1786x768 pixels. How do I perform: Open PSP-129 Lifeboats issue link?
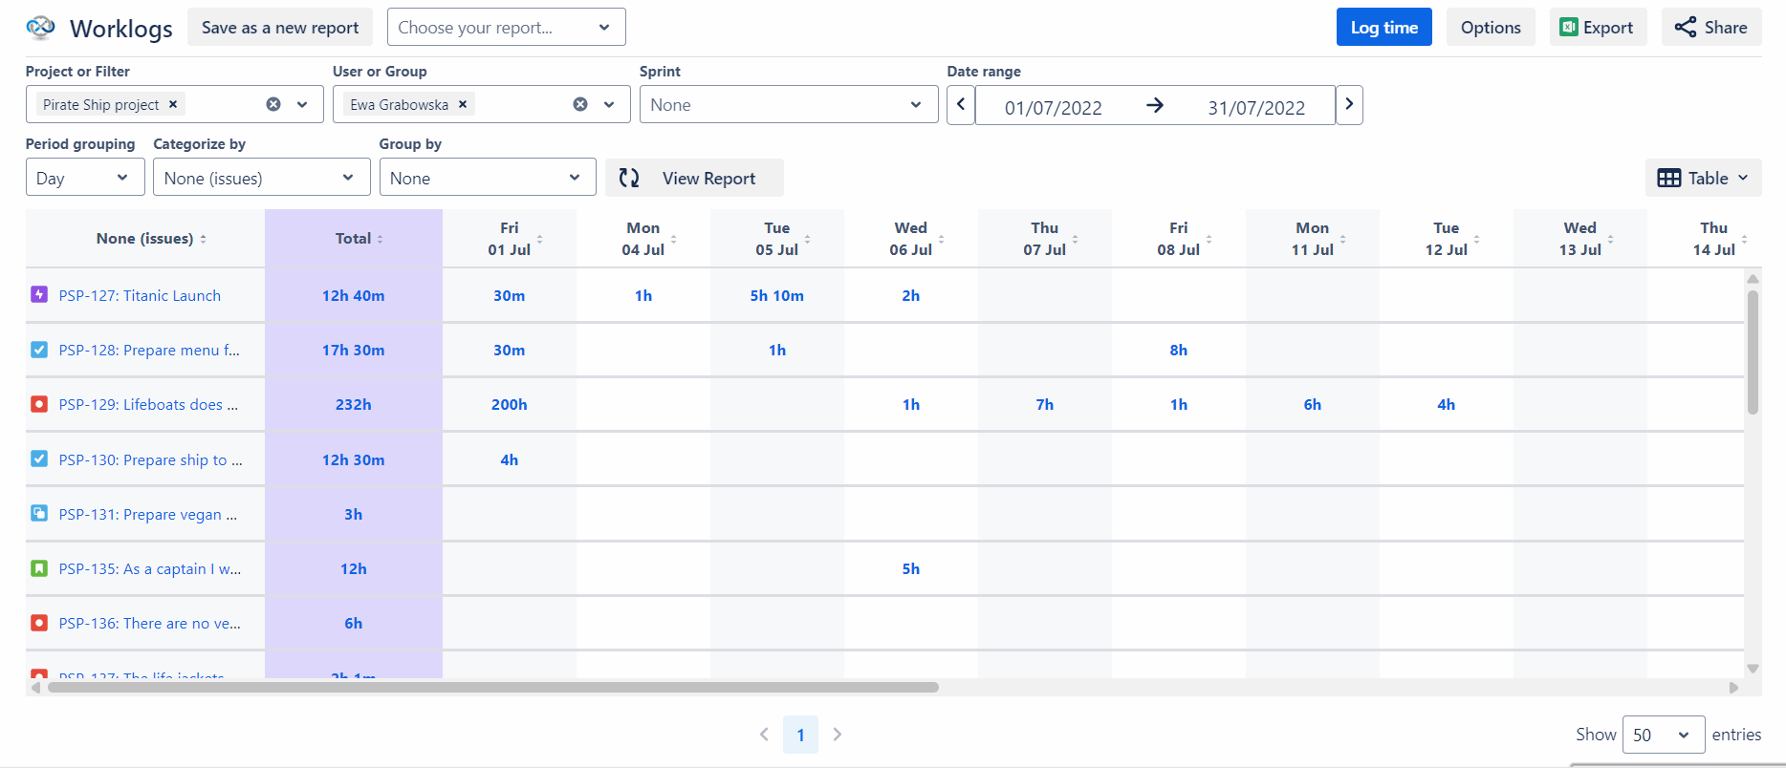click(x=148, y=404)
